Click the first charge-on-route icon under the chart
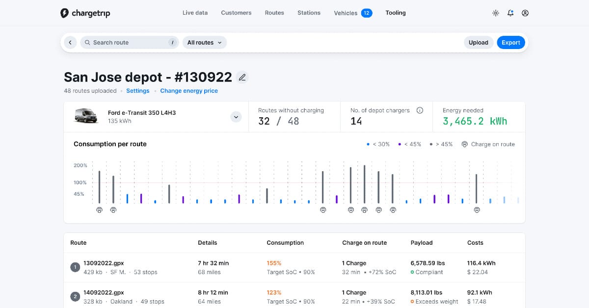This screenshot has width=589, height=308. pos(99,210)
